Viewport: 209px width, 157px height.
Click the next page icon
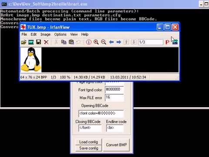coord(134,42)
